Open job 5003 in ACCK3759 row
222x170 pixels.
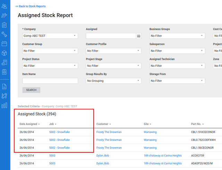tap(52, 155)
